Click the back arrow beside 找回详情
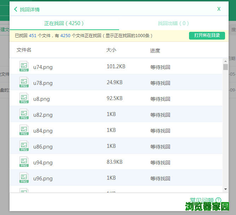This screenshot has height=215, width=236. point(16,10)
